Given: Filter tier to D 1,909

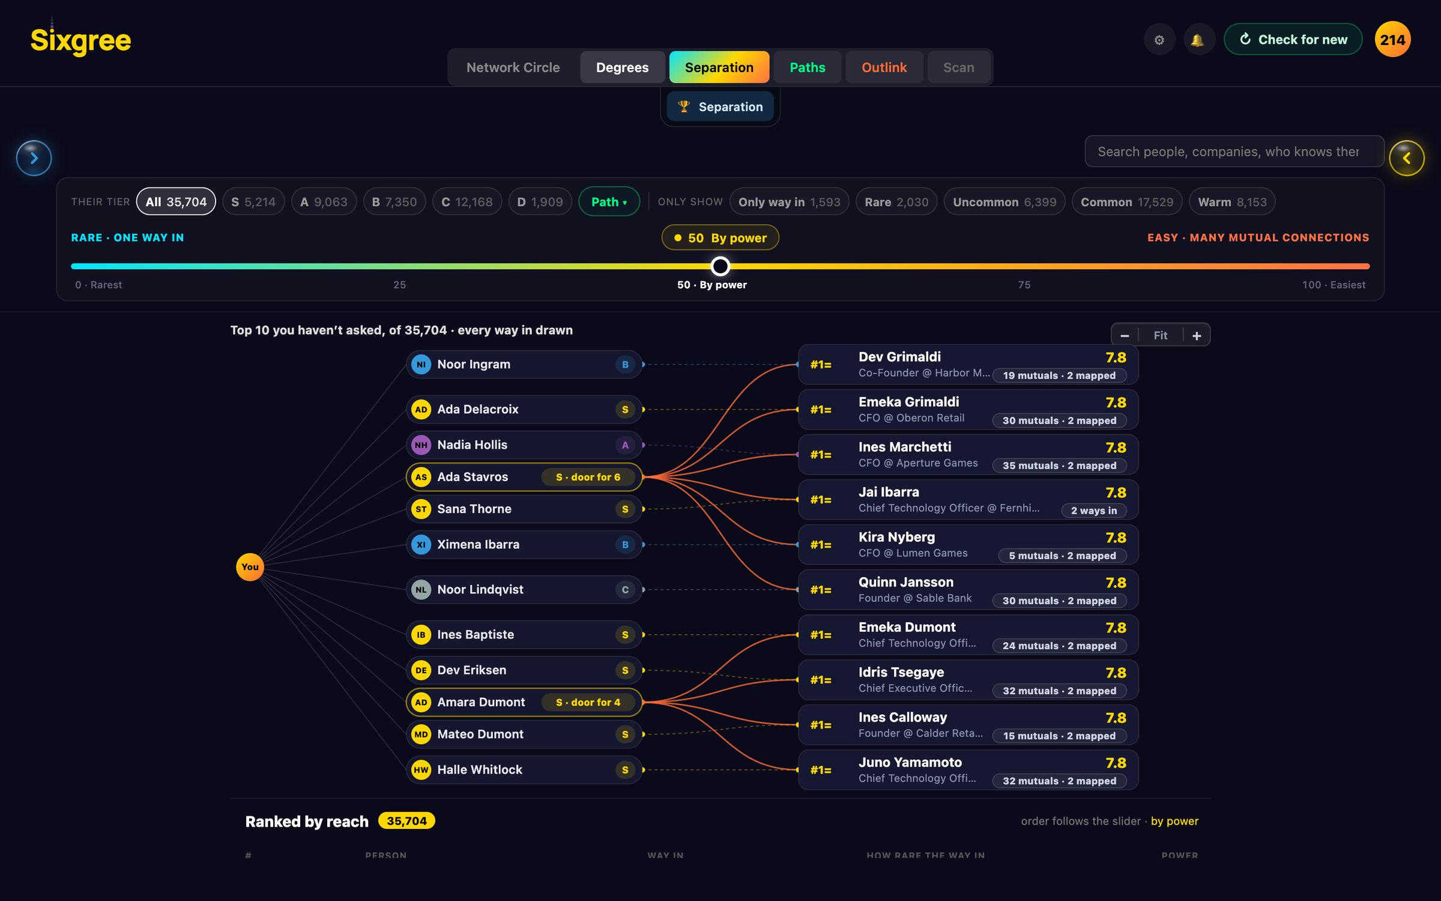Looking at the screenshot, I should (540, 202).
